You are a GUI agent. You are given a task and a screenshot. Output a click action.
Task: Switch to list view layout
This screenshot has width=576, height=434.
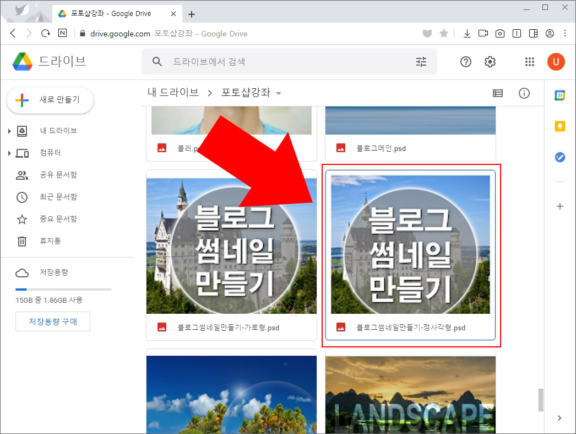497,93
